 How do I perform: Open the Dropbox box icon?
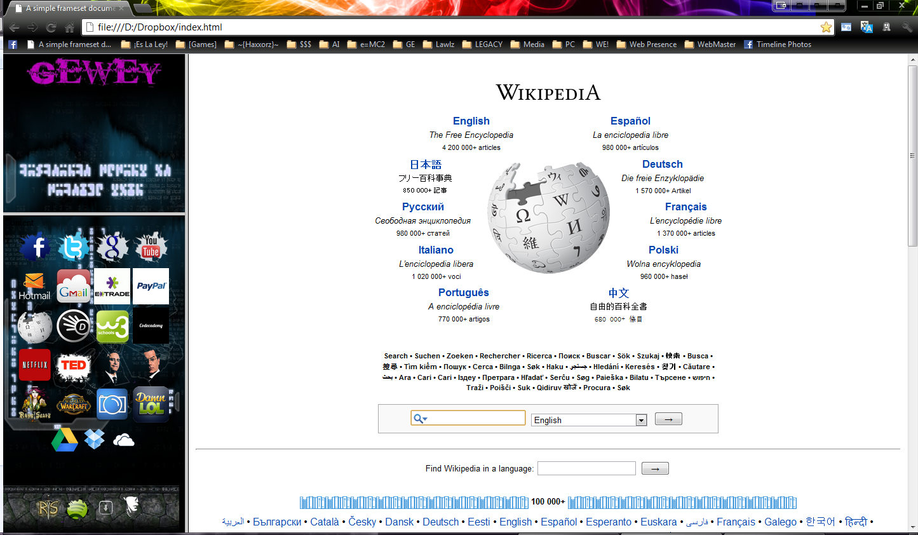[95, 439]
